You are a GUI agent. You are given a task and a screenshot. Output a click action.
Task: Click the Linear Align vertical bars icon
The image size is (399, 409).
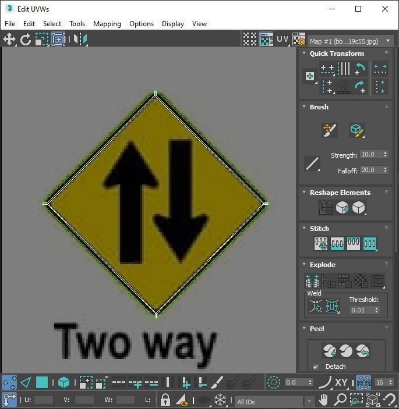344,69
